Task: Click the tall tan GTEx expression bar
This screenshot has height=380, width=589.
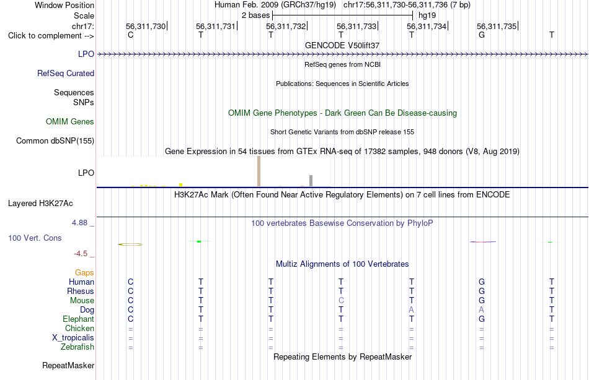Action: pyautogui.click(x=259, y=171)
